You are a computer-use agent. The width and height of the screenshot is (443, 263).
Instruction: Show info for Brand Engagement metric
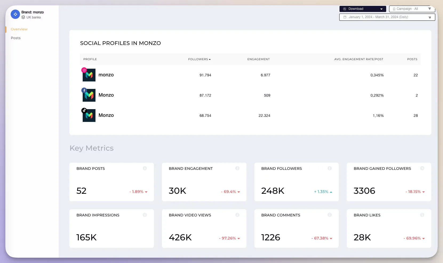(237, 168)
